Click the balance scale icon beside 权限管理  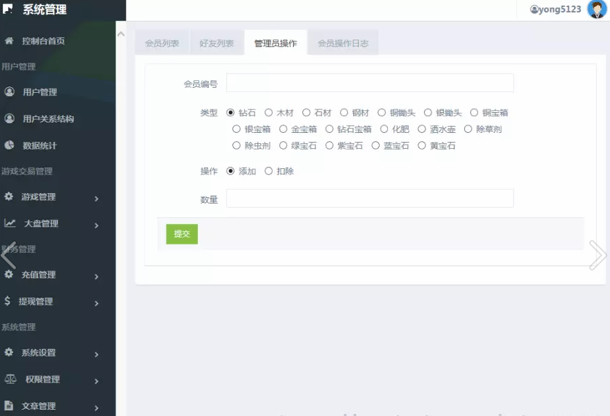tap(10, 379)
